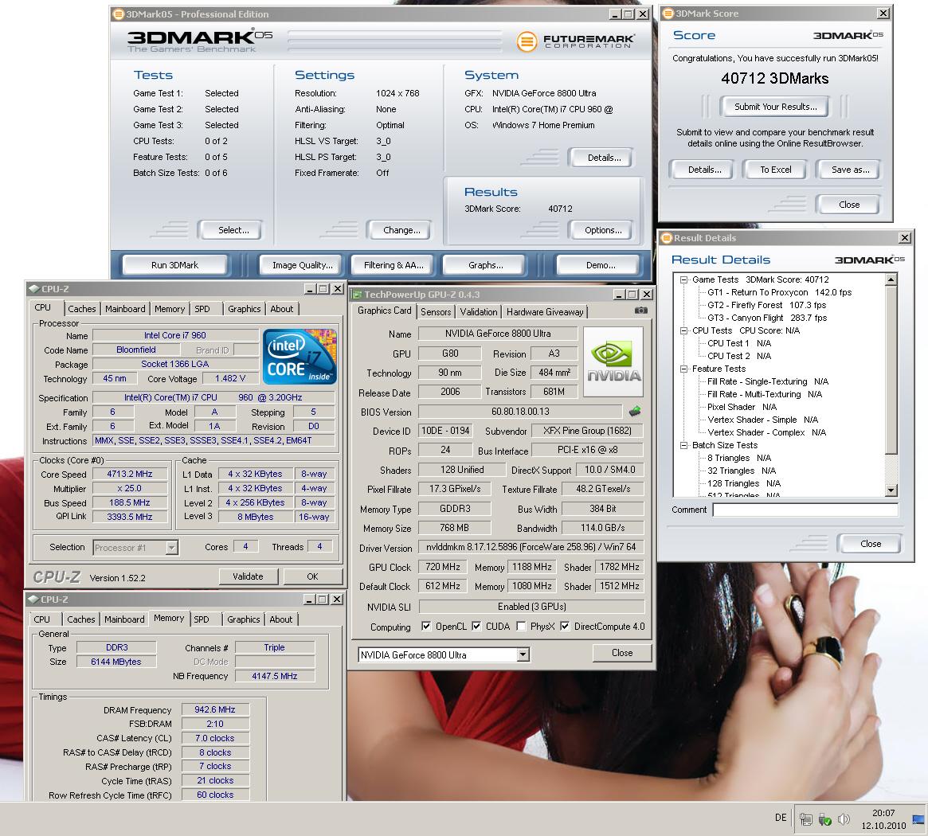Click the Save as button in Score window
This screenshot has height=836, width=928.
(x=850, y=170)
